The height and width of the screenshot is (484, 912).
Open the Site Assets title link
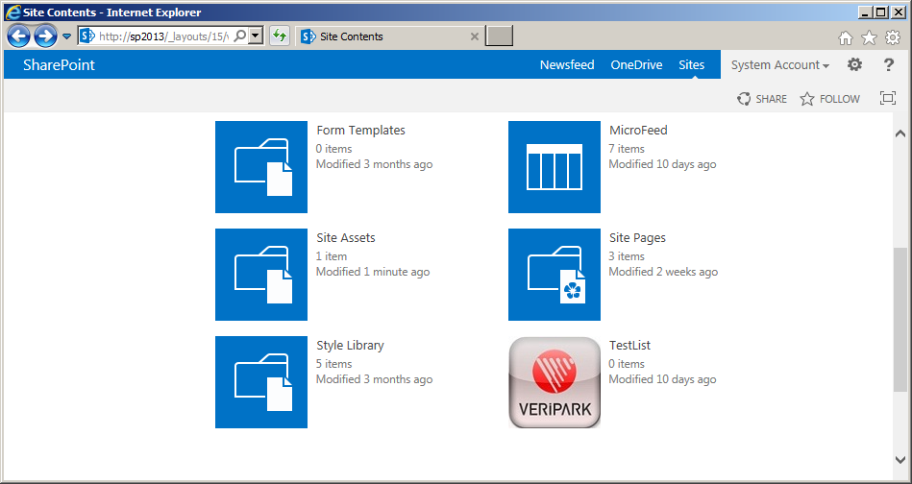pos(346,237)
